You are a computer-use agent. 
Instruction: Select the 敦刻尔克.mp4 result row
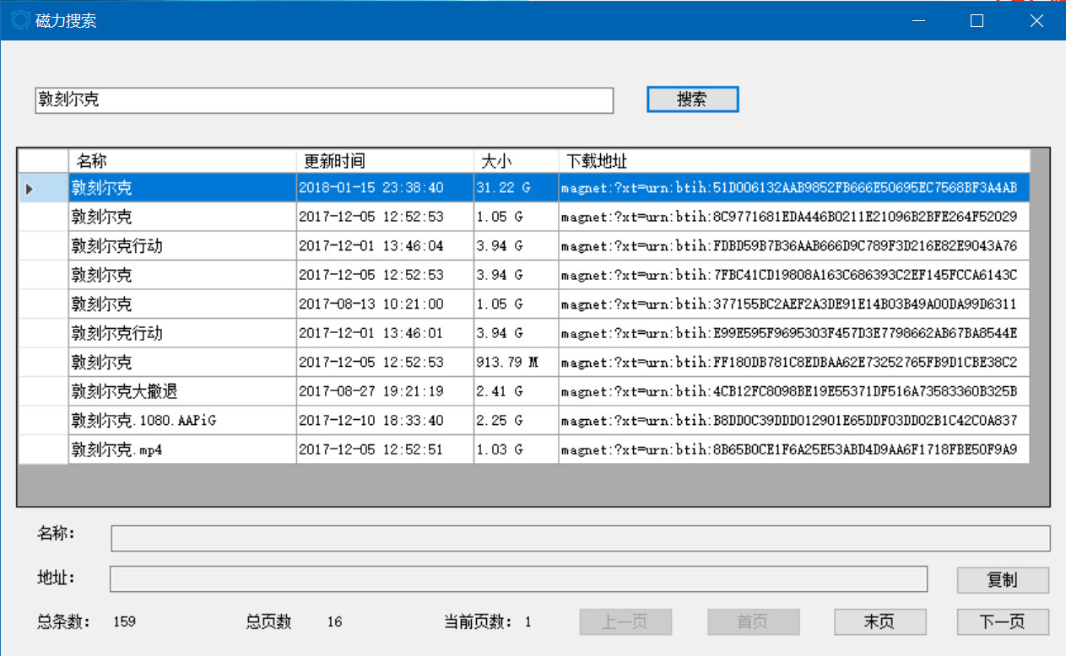point(181,449)
